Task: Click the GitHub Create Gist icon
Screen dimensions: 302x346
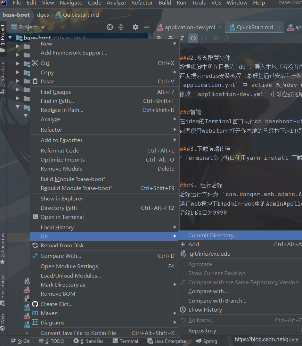Action: pos(35,304)
